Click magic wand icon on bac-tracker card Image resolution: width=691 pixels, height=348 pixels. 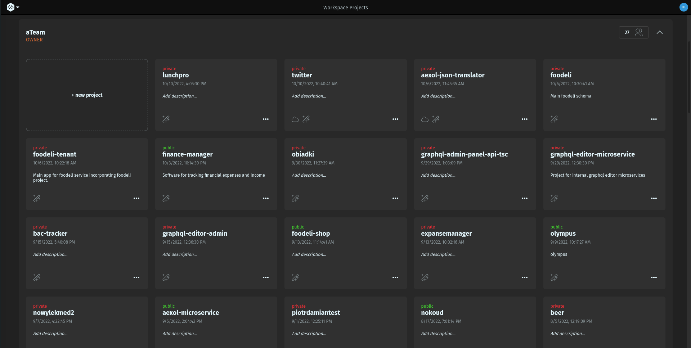tap(37, 277)
